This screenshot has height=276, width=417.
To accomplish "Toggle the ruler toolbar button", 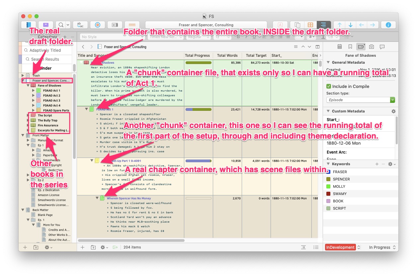I will tap(132, 25).
